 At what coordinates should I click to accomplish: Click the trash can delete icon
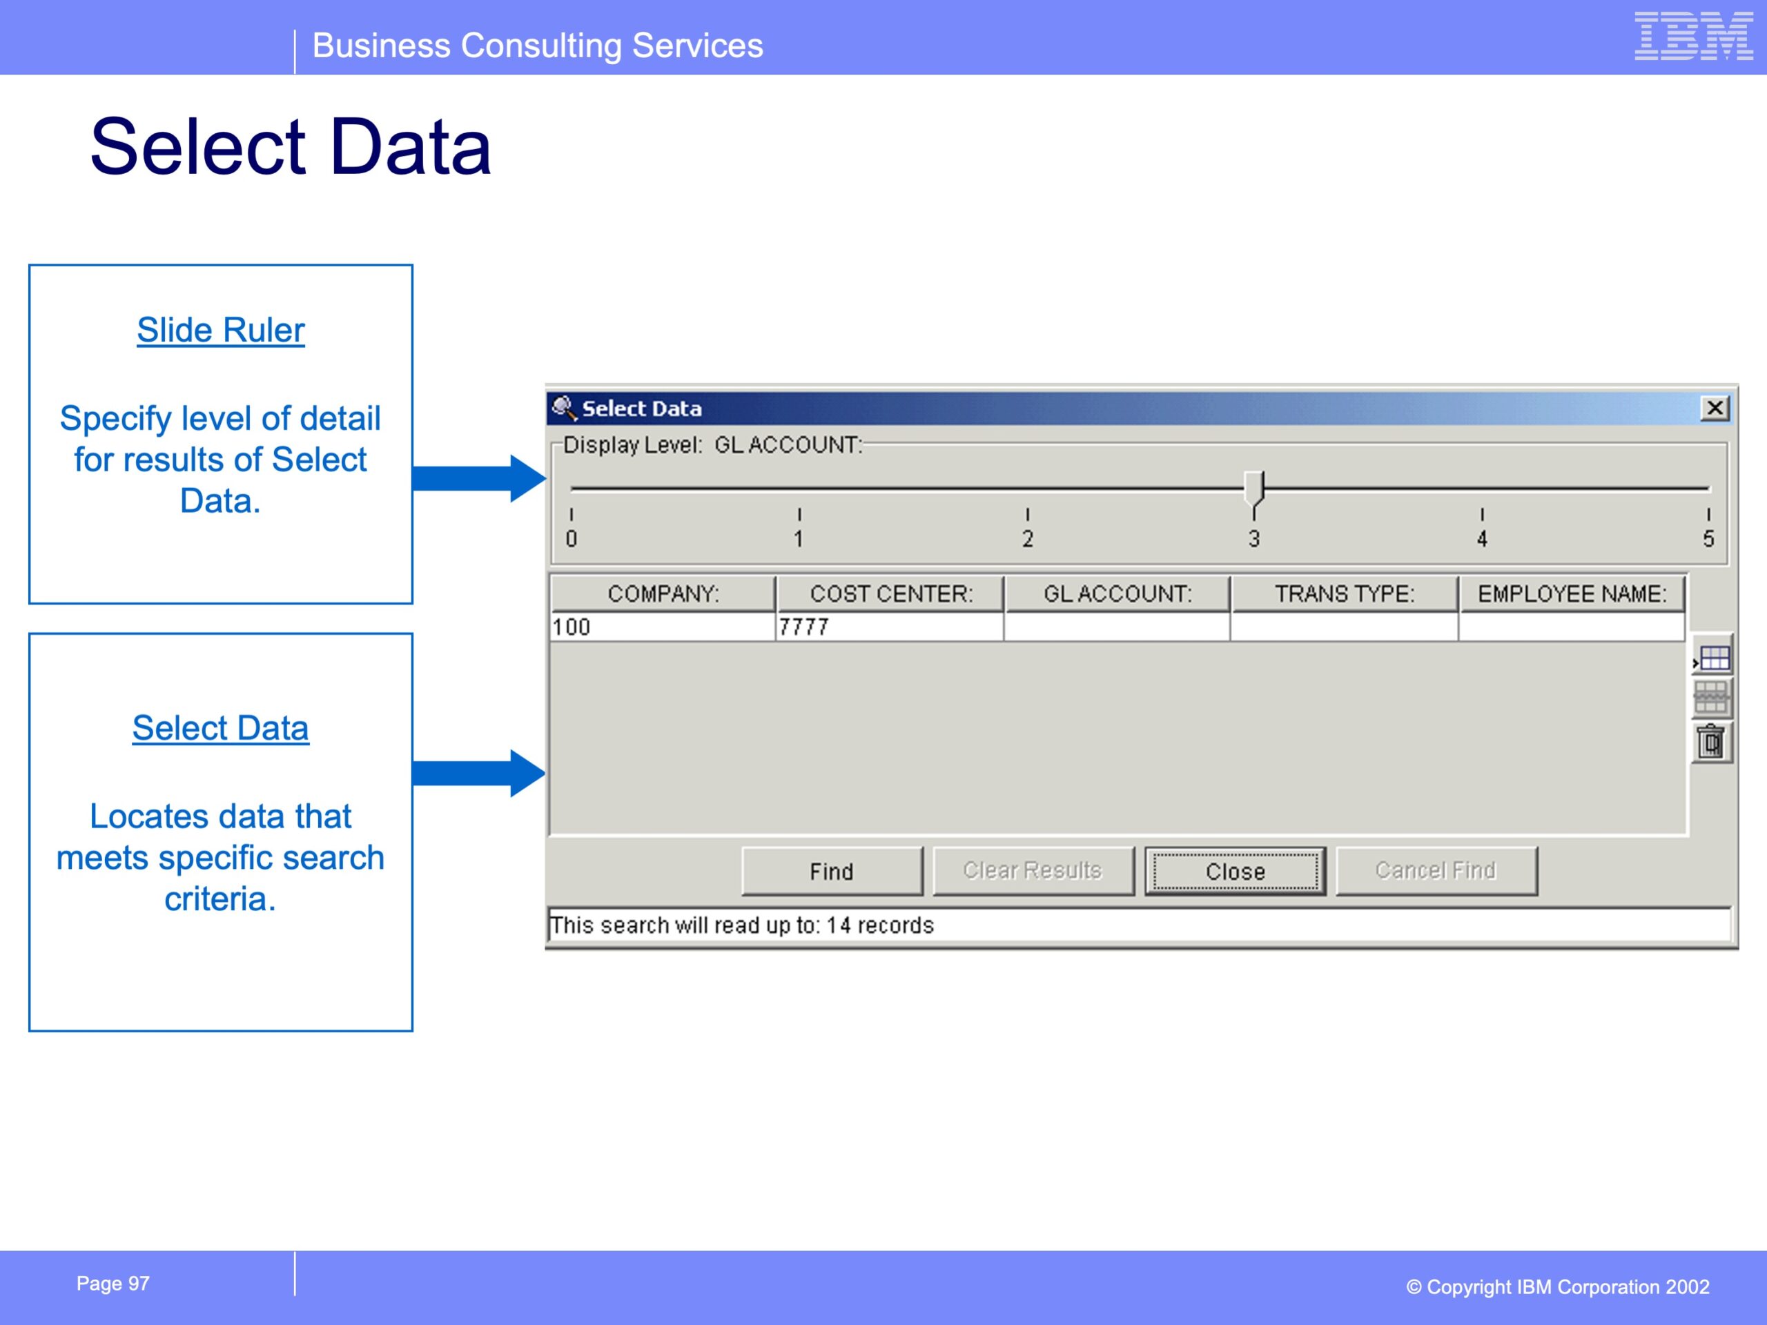1712,742
